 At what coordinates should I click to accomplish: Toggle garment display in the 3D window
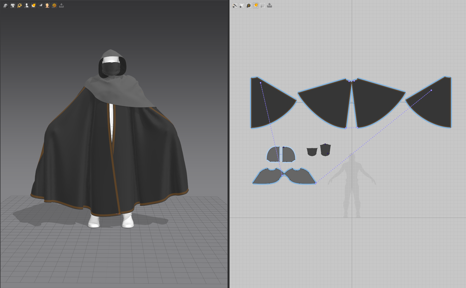pos(13,5)
